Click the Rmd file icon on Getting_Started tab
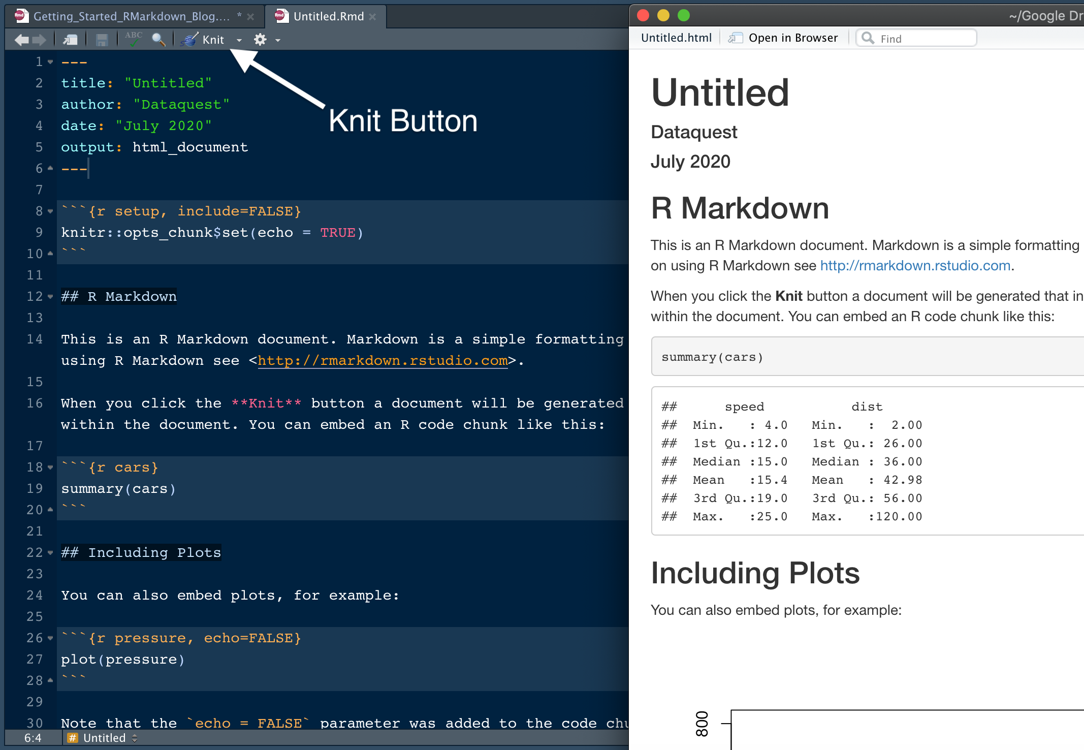Image resolution: width=1084 pixels, height=750 pixels. coord(21,16)
